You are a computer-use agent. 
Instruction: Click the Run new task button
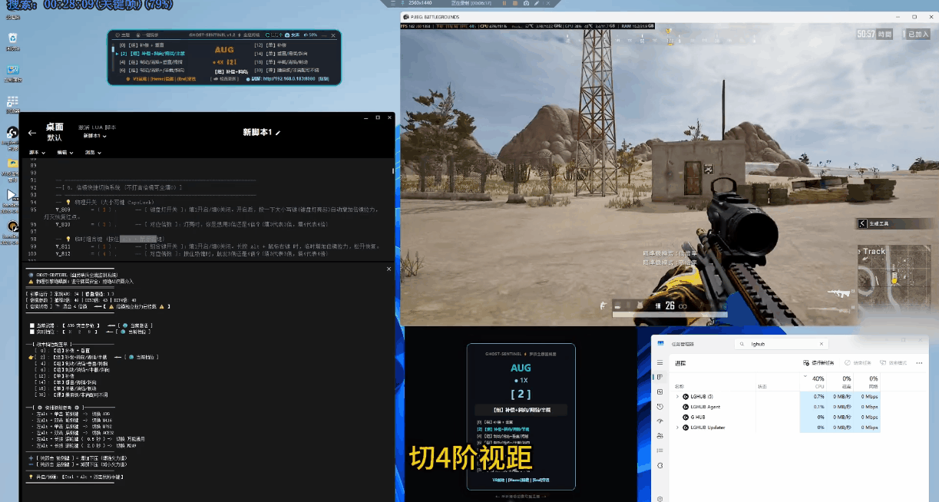[818, 362]
